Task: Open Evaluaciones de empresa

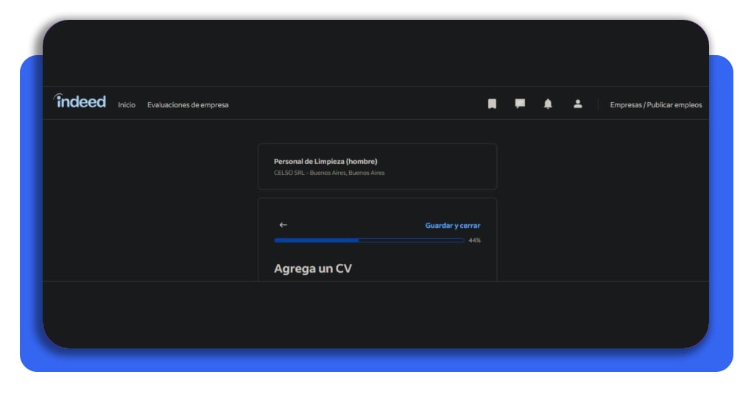Action: coord(188,104)
